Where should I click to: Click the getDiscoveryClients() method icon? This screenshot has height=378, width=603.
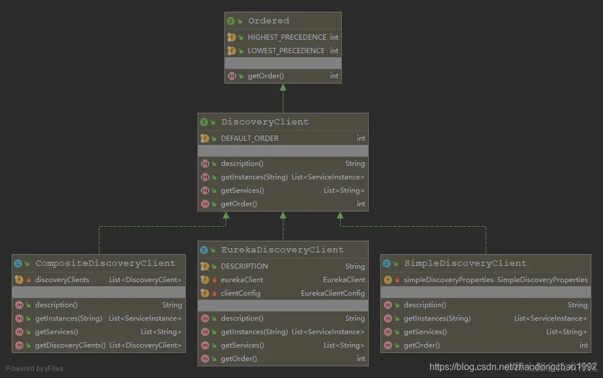(x=19, y=345)
